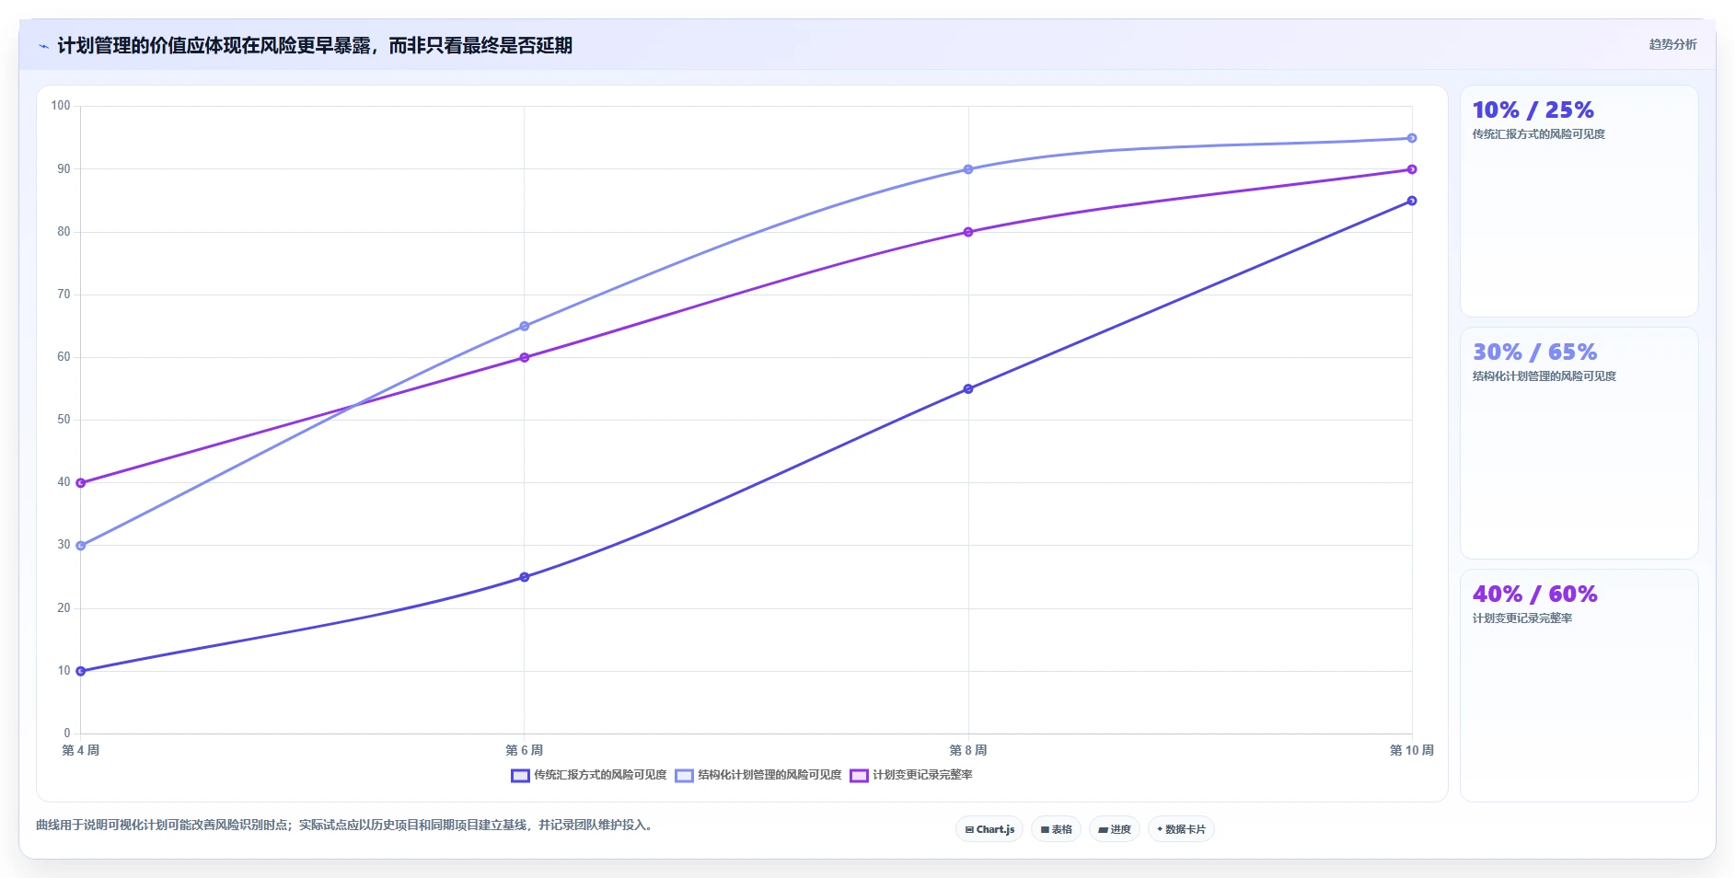Click KPI card caption 传统汇报方式的风险可见度

coord(1538,134)
